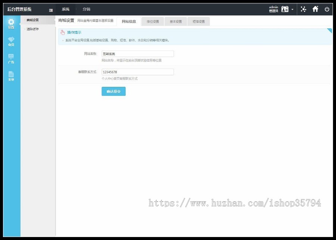Viewport: 336px width, 240px height.
Task: Open the 文章 articles section icon
Action: (x=11, y=76)
